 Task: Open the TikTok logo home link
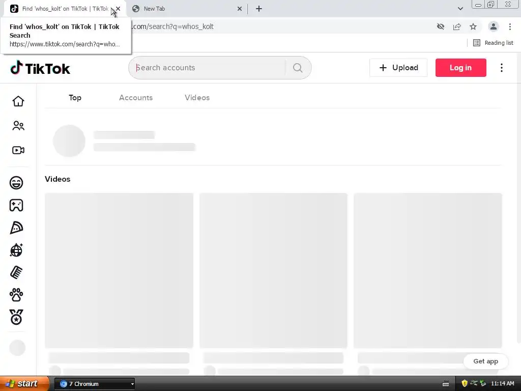pos(40,68)
